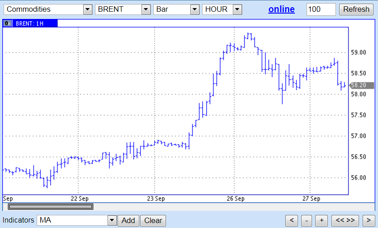
Task: Click the Indicators label
Action: [x=19, y=220]
